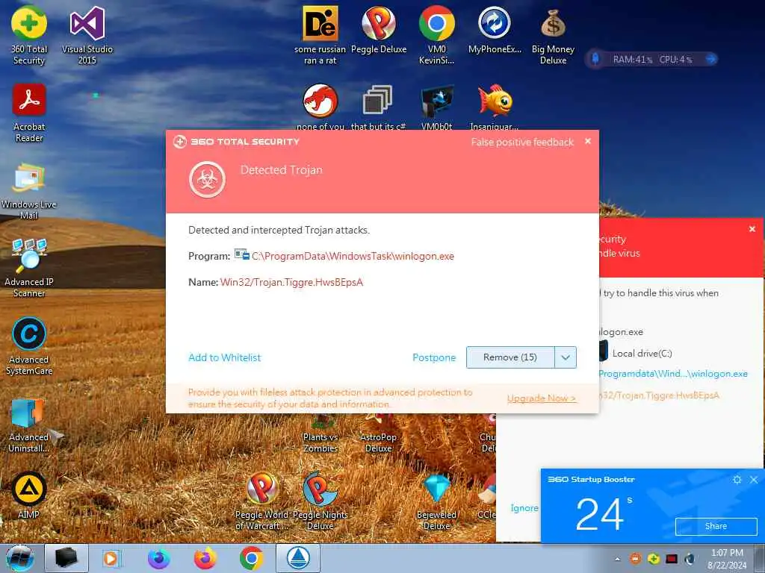The width and height of the screenshot is (765, 573).
Task: Open 'some russian ran a rat' icon
Action: point(320,35)
